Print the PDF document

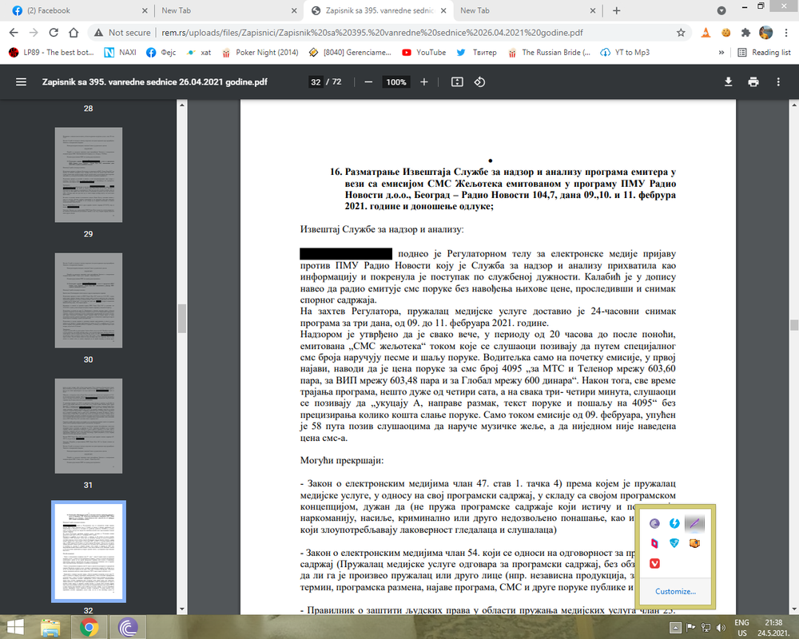(753, 82)
